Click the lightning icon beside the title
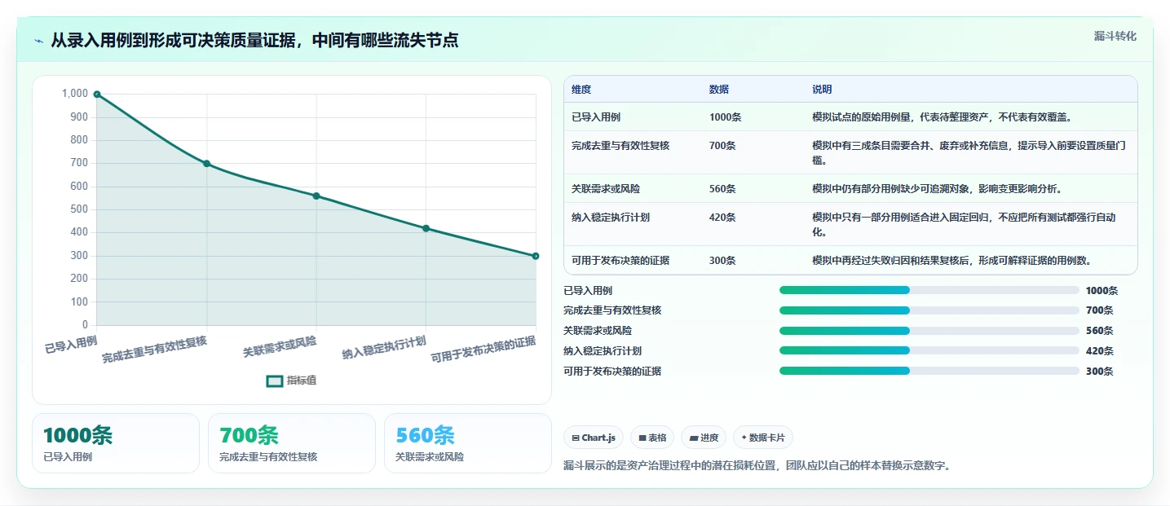The height and width of the screenshot is (506, 1170). (x=39, y=41)
